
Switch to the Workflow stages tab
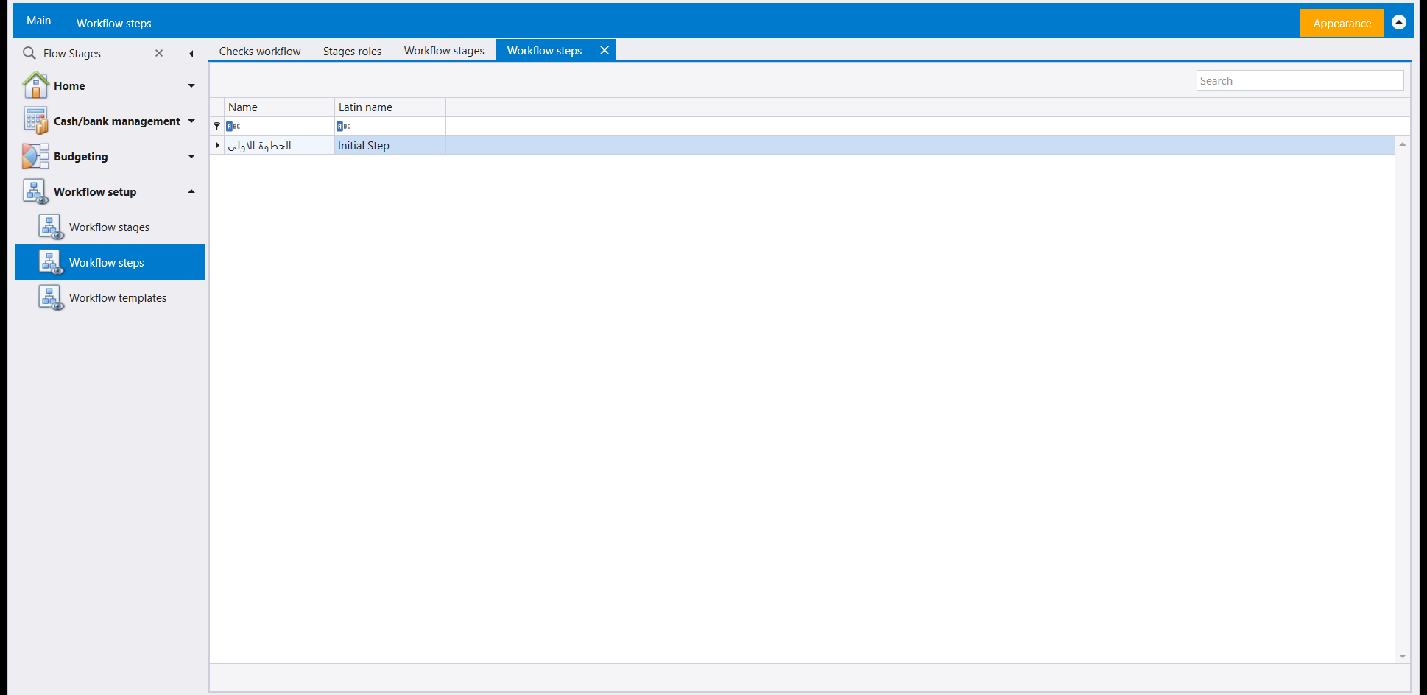click(x=444, y=51)
